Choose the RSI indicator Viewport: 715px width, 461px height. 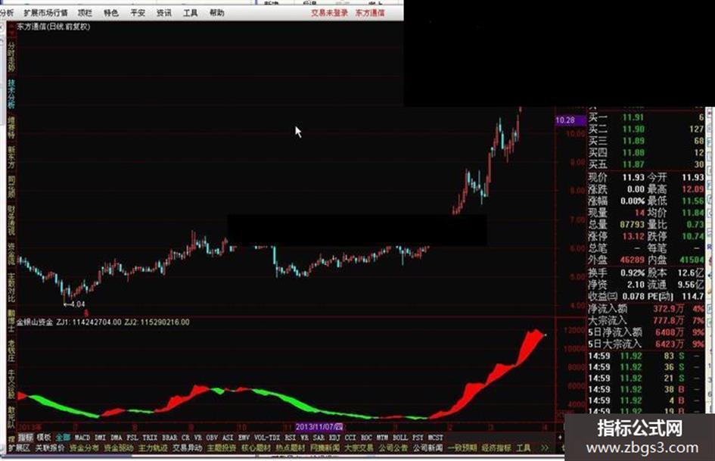290,438
